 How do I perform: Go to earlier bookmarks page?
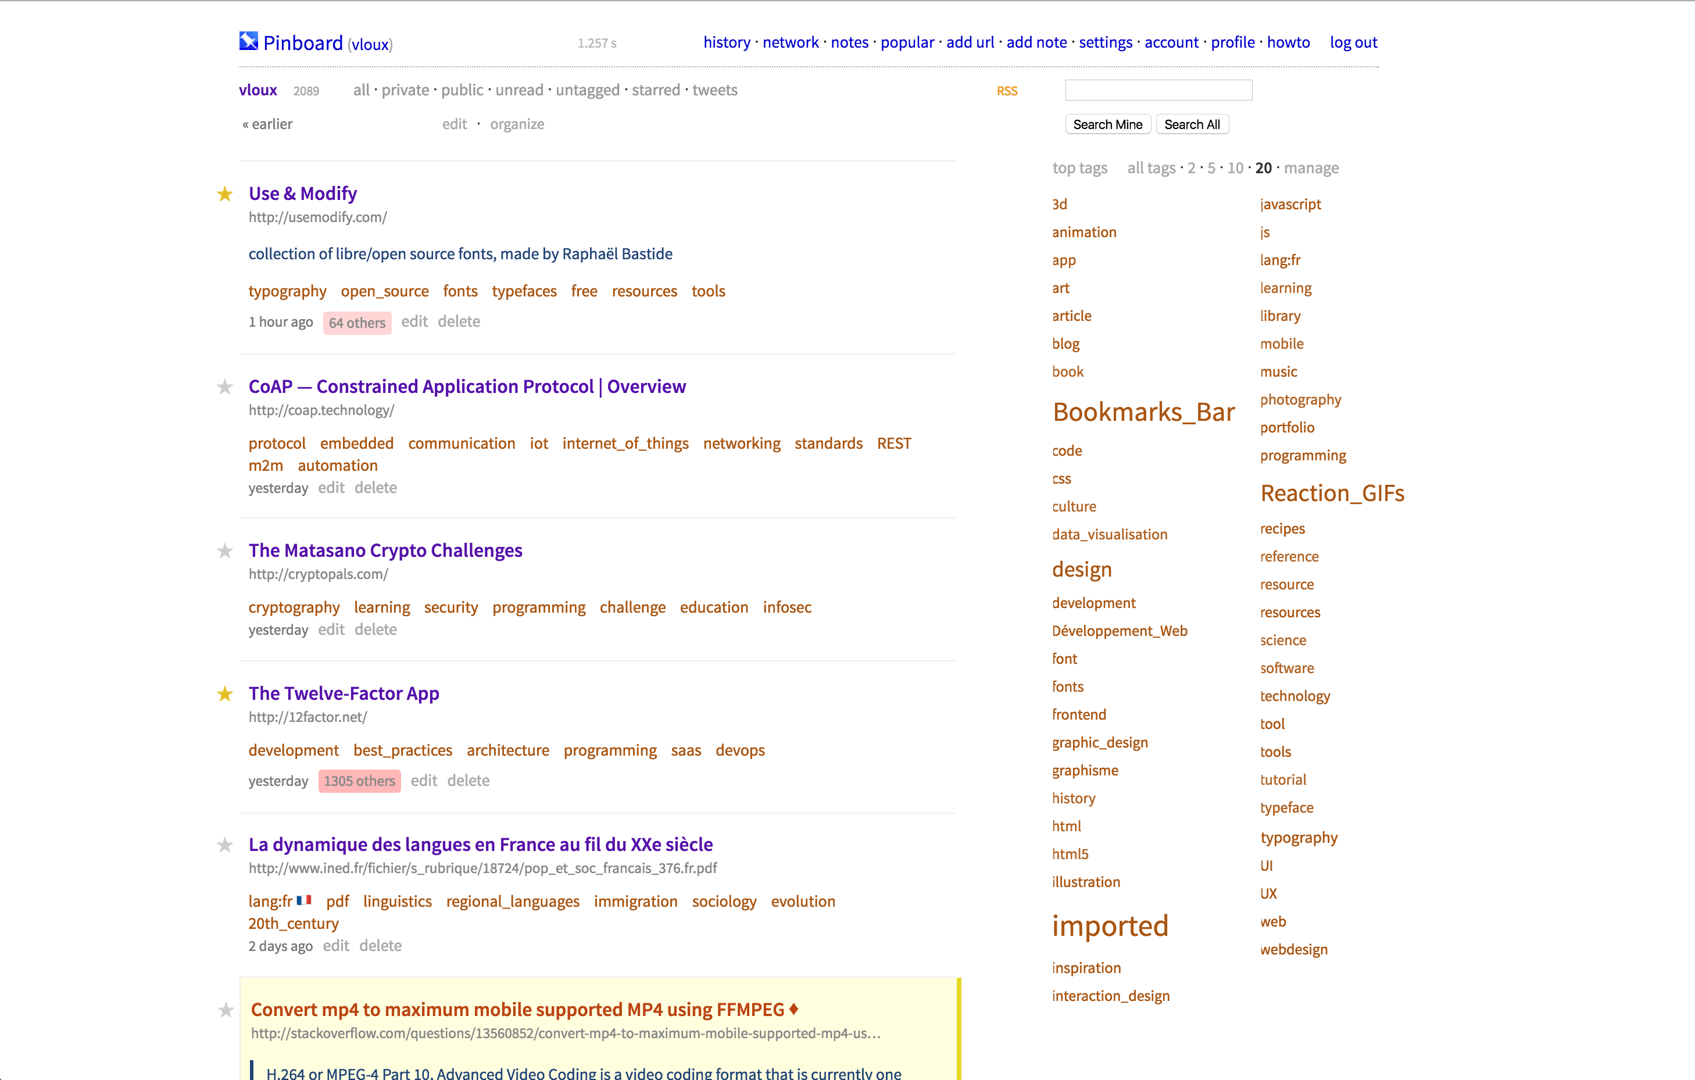tap(267, 124)
